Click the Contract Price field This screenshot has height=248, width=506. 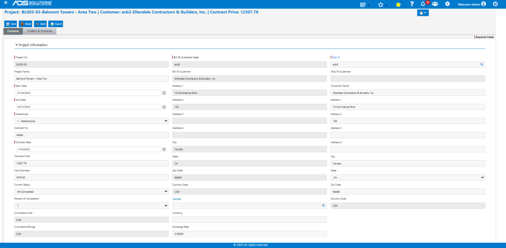click(x=91, y=163)
